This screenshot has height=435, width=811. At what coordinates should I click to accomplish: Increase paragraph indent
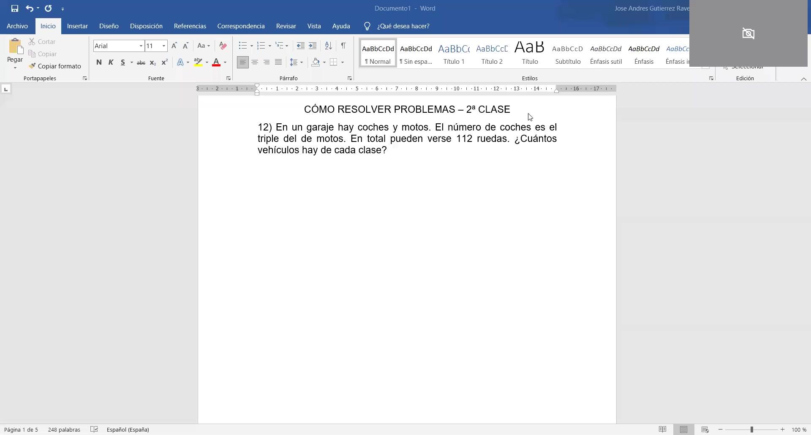313,46
